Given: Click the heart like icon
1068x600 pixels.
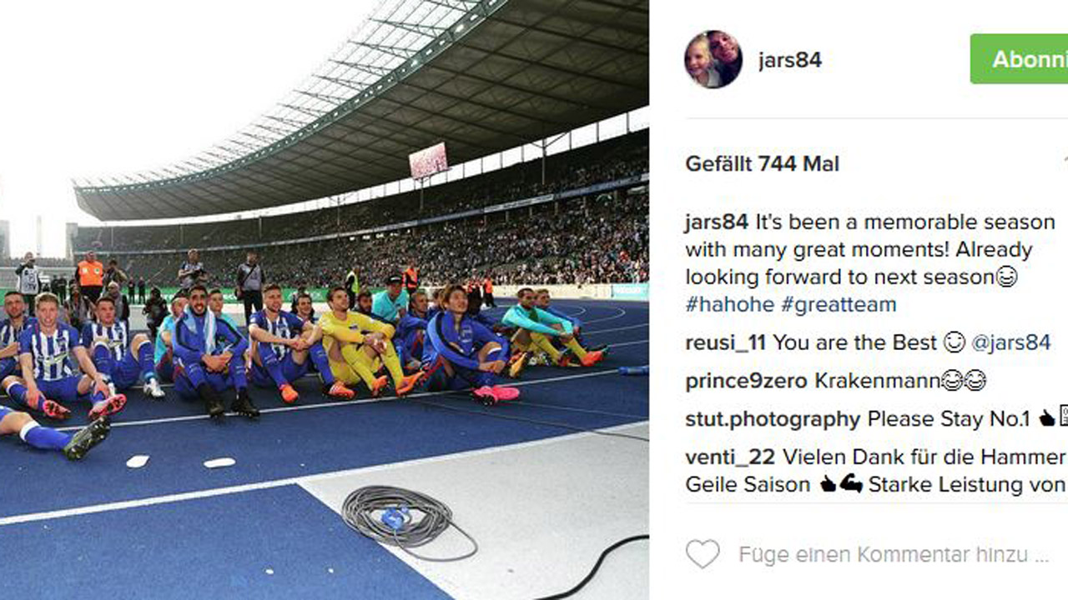Looking at the screenshot, I should 703,554.
